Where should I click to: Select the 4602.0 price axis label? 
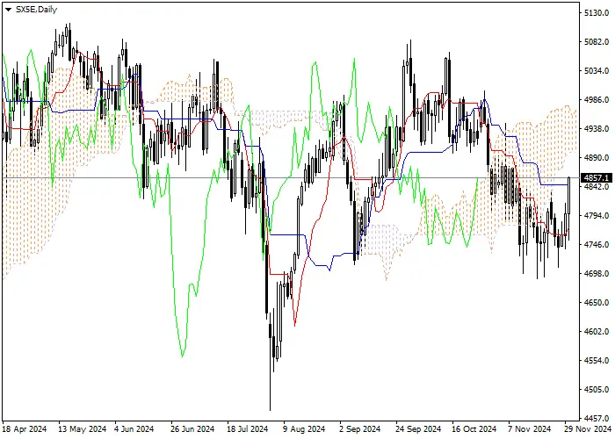click(597, 332)
